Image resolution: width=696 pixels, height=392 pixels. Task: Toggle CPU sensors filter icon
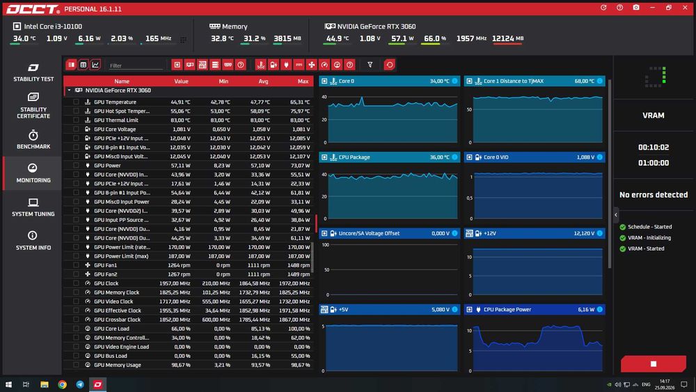[x=177, y=65]
